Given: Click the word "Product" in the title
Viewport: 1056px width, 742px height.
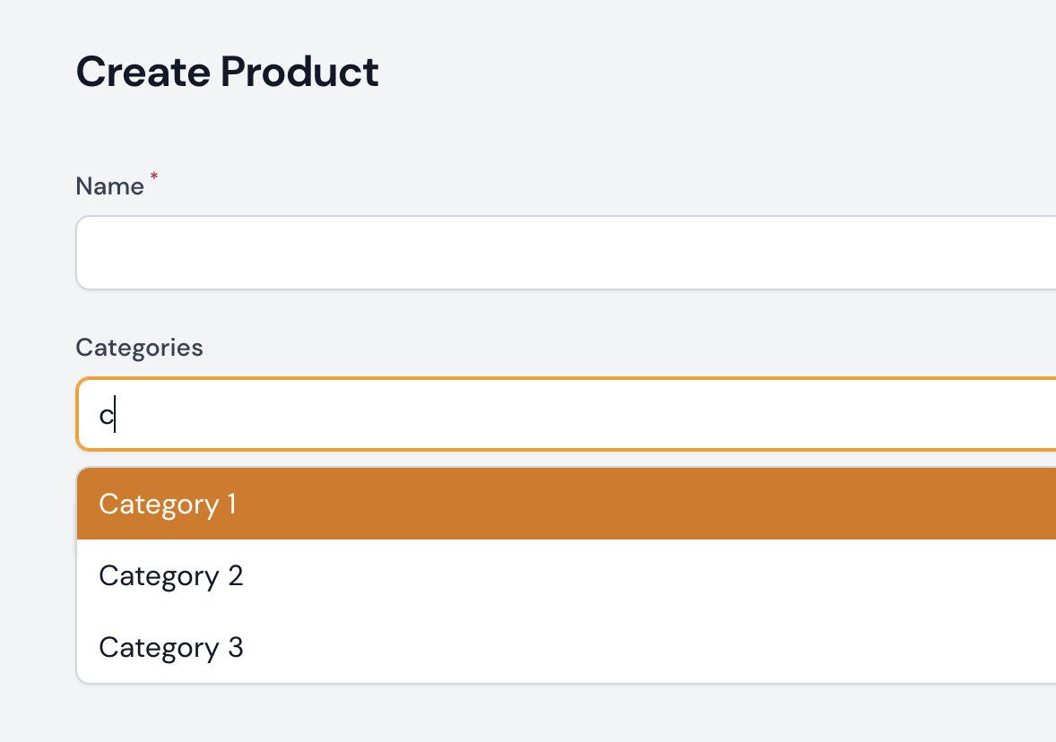Looking at the screenshot, I should 299,72.
